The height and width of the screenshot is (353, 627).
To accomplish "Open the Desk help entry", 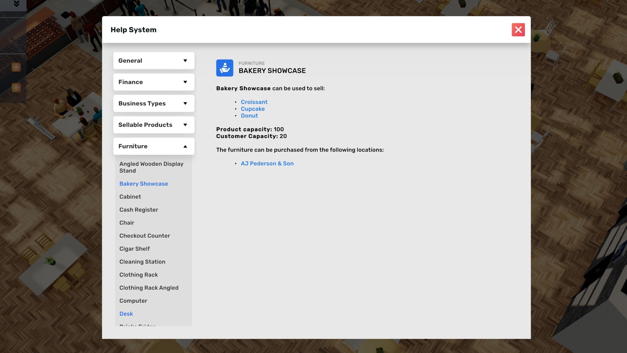I will point(126,314).
